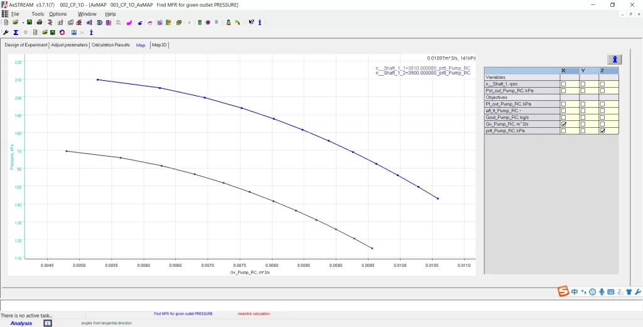
Task: Open the Help menu
Action: 111,14
